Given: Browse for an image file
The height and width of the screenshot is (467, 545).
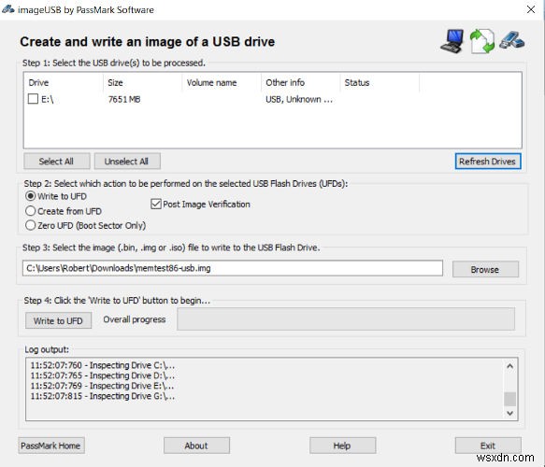Looking at the screenshot, I should 485,269.
